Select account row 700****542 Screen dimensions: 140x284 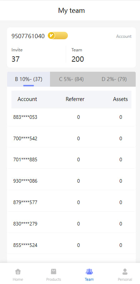point(71,138)
